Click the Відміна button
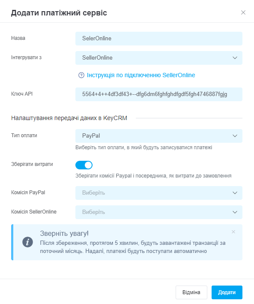This screenshot has height=304, width=254. 191,292
